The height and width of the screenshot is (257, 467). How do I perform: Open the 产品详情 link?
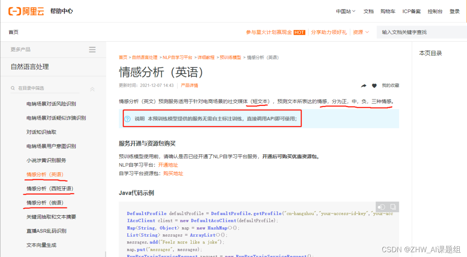[x=189, y=86]
